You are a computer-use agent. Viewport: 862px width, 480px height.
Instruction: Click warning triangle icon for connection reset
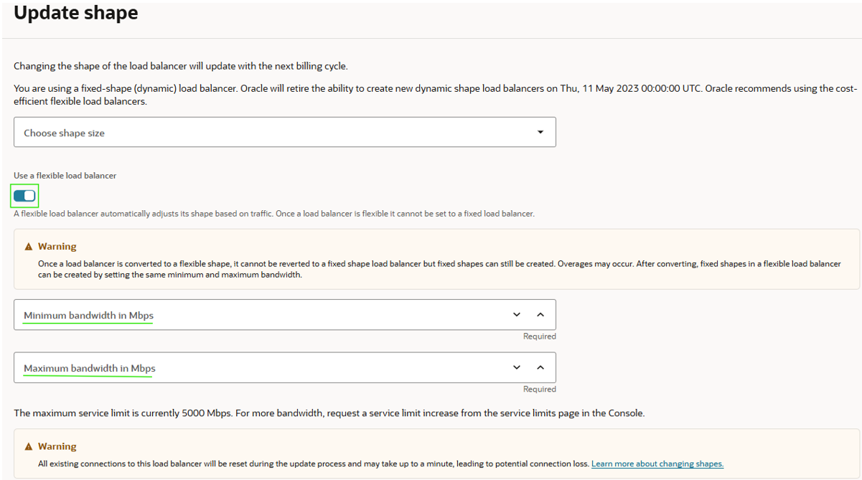tap(29, 447)
